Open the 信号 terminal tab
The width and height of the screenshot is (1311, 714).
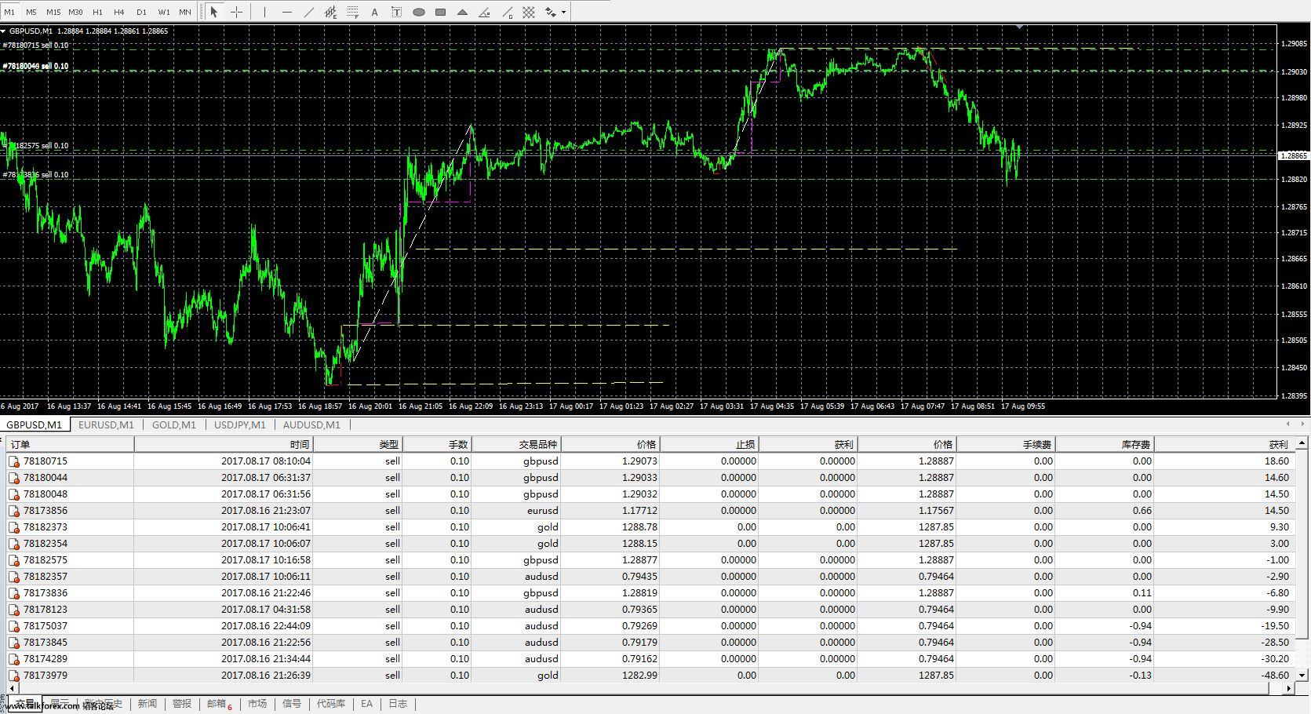click(x=292, y=704)
